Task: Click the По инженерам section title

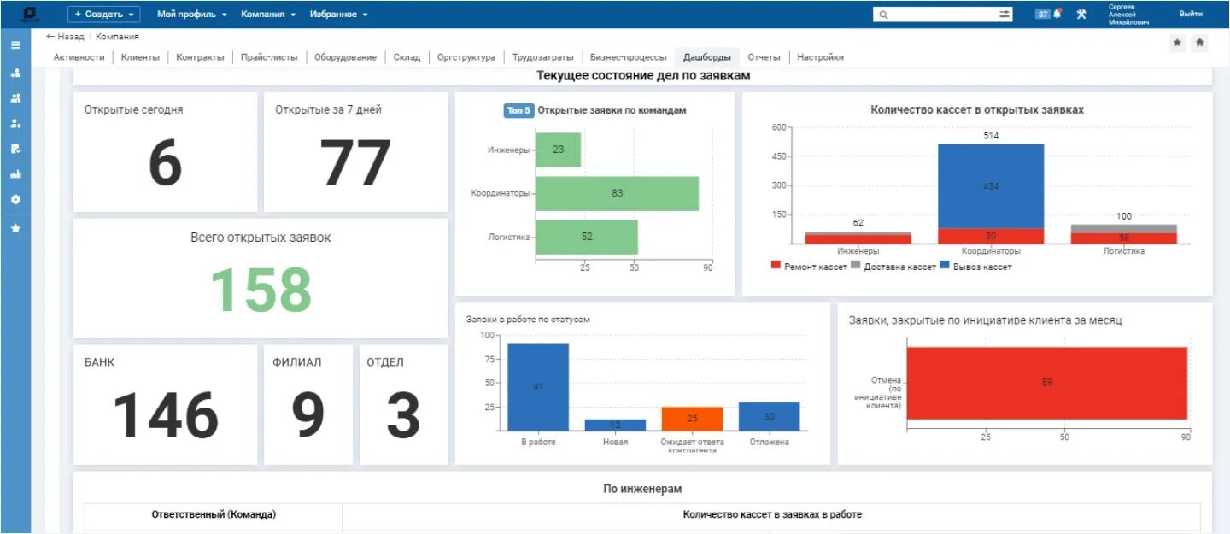Action: pos(642,489)
